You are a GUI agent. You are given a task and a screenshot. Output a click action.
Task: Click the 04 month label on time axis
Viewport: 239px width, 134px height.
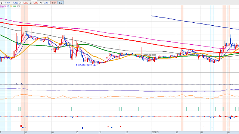pyautogui.click(x=229, y=133)
